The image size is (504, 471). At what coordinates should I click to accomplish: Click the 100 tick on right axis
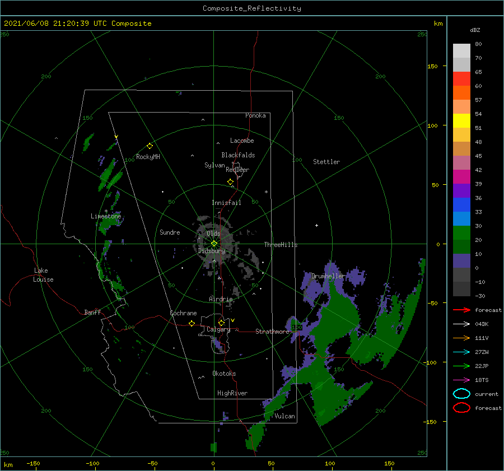tap(432, 125)
